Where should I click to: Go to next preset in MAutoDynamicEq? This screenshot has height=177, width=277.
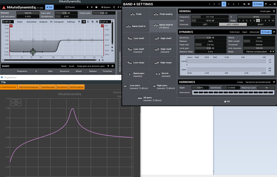coord(92,7)
